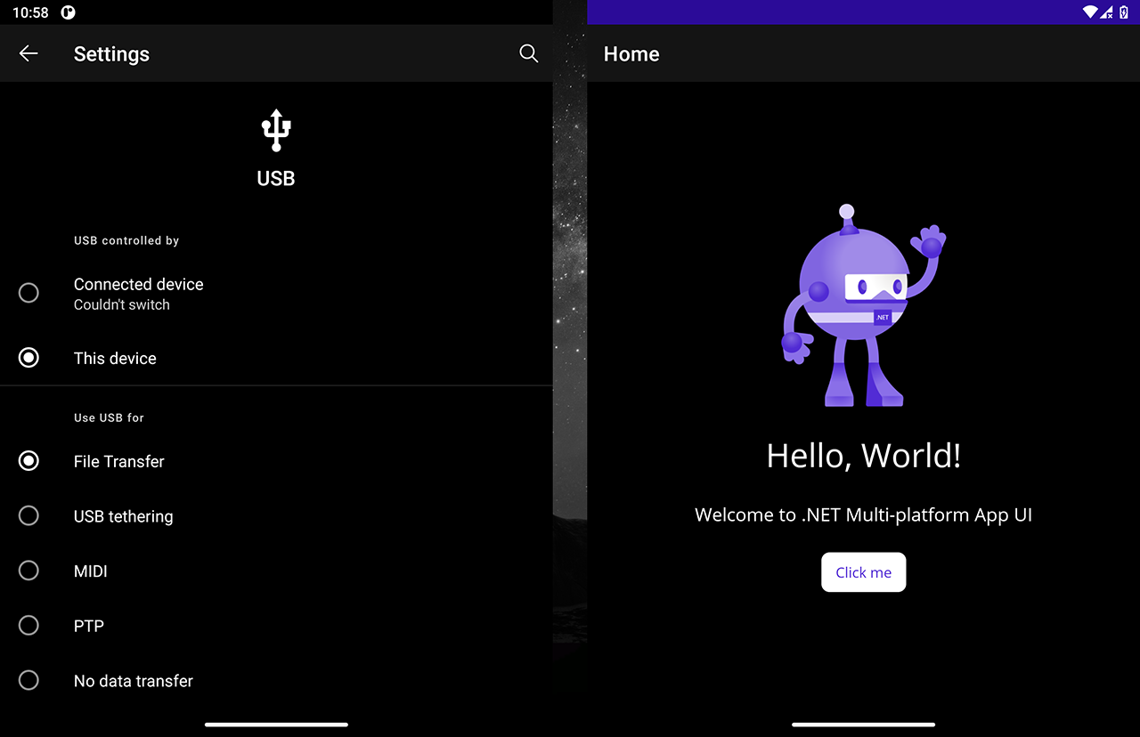
Task: Tap the navigation handle under Home app
Action: point(863,725)
